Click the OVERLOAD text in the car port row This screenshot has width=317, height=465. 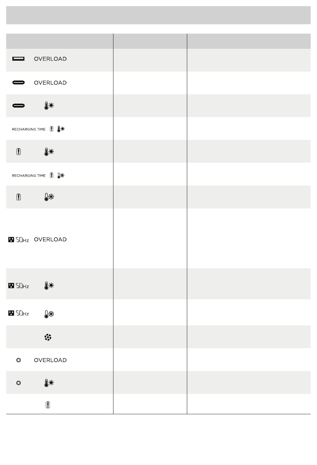pos(50,360)
